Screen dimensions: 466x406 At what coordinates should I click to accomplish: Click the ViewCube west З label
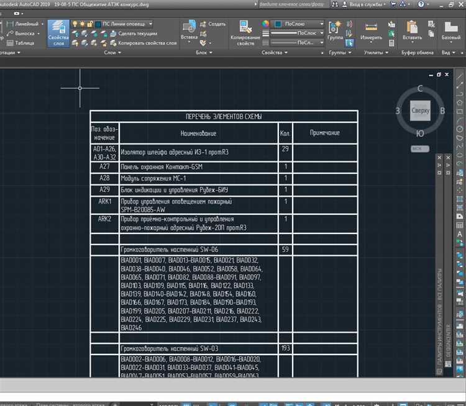[398, 111]
